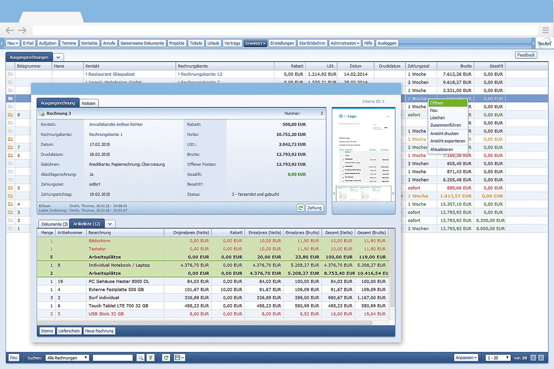Image resolution: width=554 pixels, height=369 pixels.
Task: Select Öffnen in the context menu
Action: (x=437, y=103)
